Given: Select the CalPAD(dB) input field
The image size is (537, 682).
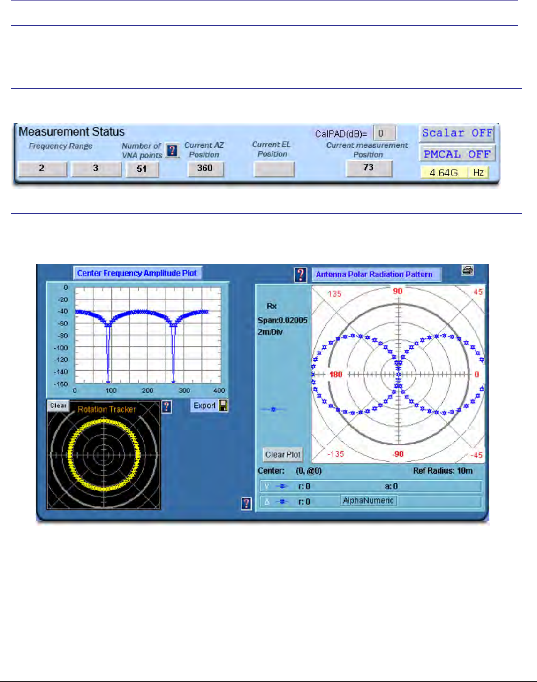Looking at the screenshot, I should [385, 133].
